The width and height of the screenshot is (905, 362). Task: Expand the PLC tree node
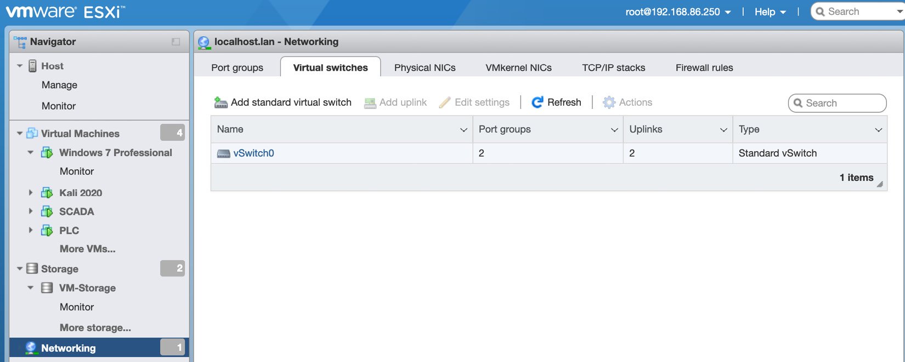click(x=31, y=230)
